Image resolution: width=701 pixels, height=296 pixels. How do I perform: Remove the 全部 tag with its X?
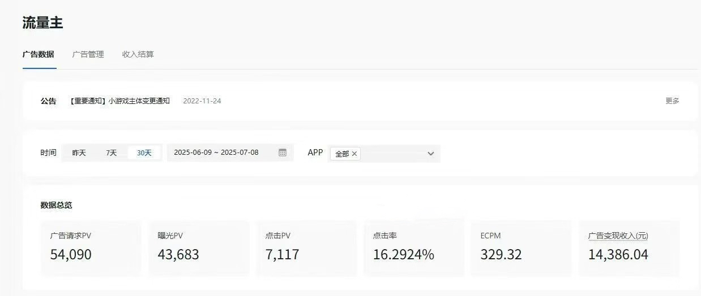[354, 154]
